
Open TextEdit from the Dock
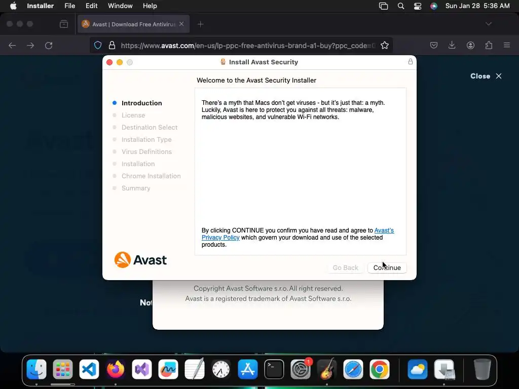(195, 369)
